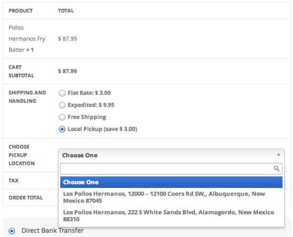Click the Pollos Hermanos Fry Batter product name

[x=27, y=39]
